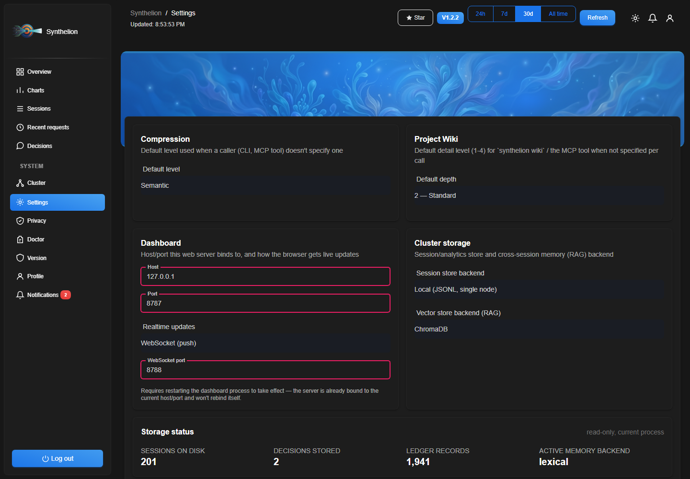Viewport: 690px width, 479px height.
Task: Open Cluster via its node icon
Action: pyautogui.click(x=20, y=183)
